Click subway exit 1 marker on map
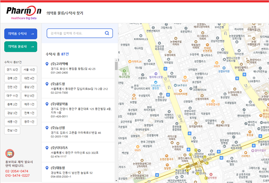The image size is (269, 183). [x=180, y=166]
